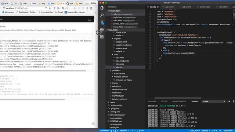Image resolution: width=235 pixels, height=132 pixels.
Task: Open ionic.config.json in file tree
Action: pos(117,115)
